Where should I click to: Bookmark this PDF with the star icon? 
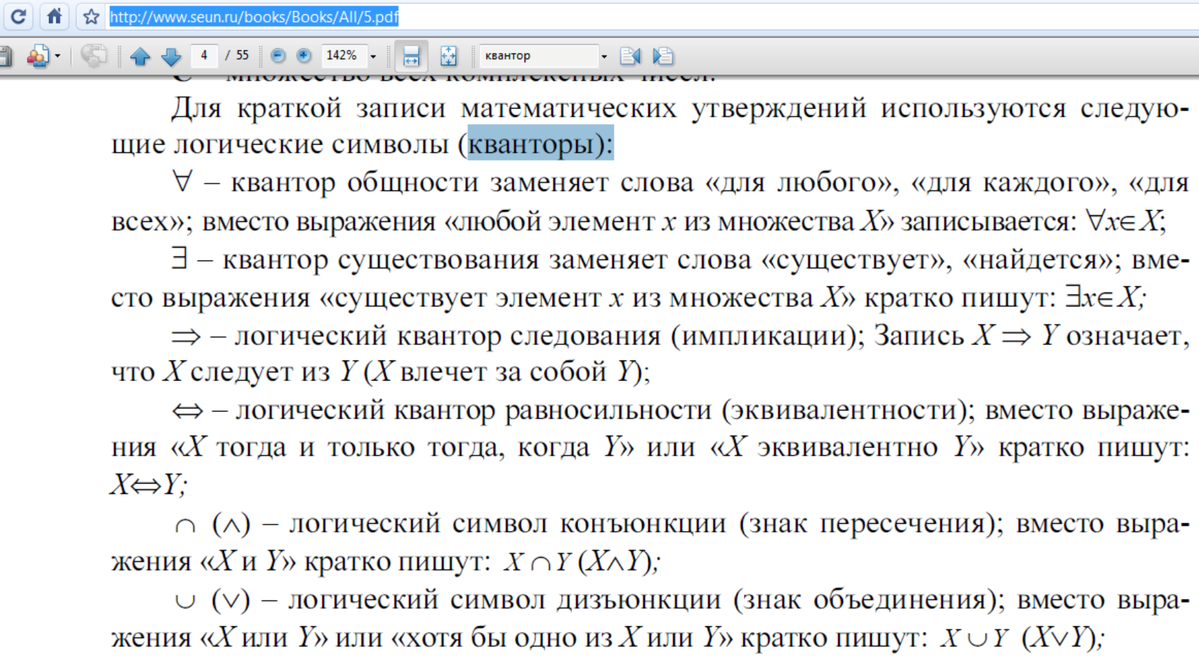coord(91,16)
